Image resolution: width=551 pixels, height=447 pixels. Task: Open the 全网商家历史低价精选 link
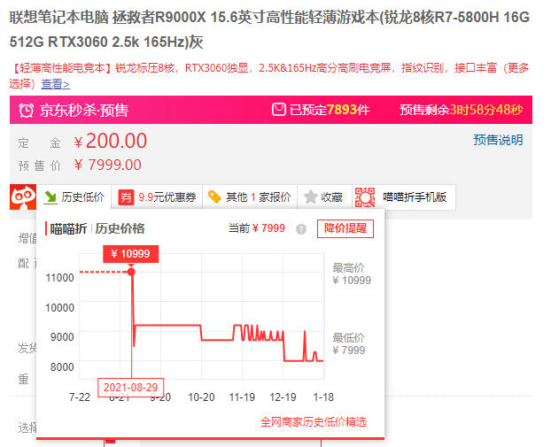click(x=314, y=421)
